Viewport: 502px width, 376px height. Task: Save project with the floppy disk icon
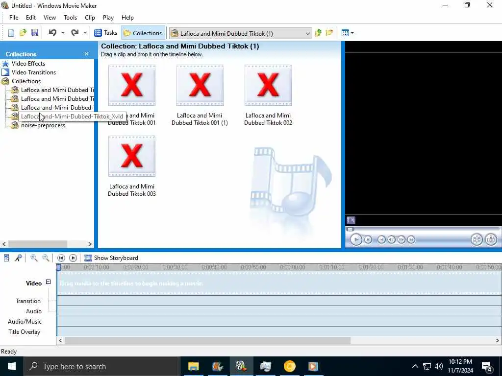coord(35,33)
